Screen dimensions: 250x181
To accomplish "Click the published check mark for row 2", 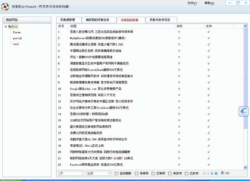I will click(208, 38).
